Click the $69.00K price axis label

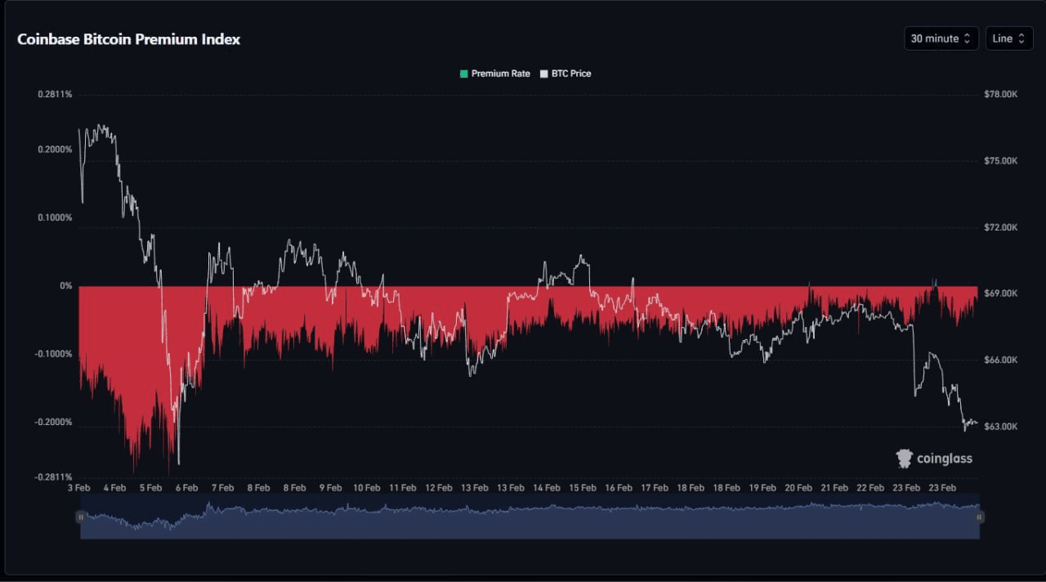(1000, 293)
